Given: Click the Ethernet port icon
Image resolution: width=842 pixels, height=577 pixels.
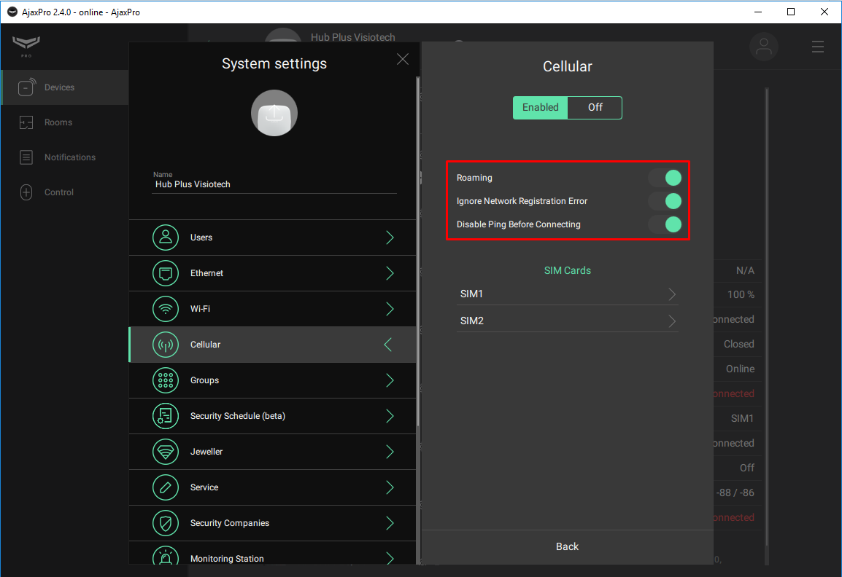Looking at the screenshot, I should pyautogui.click(x=166, y=273).
